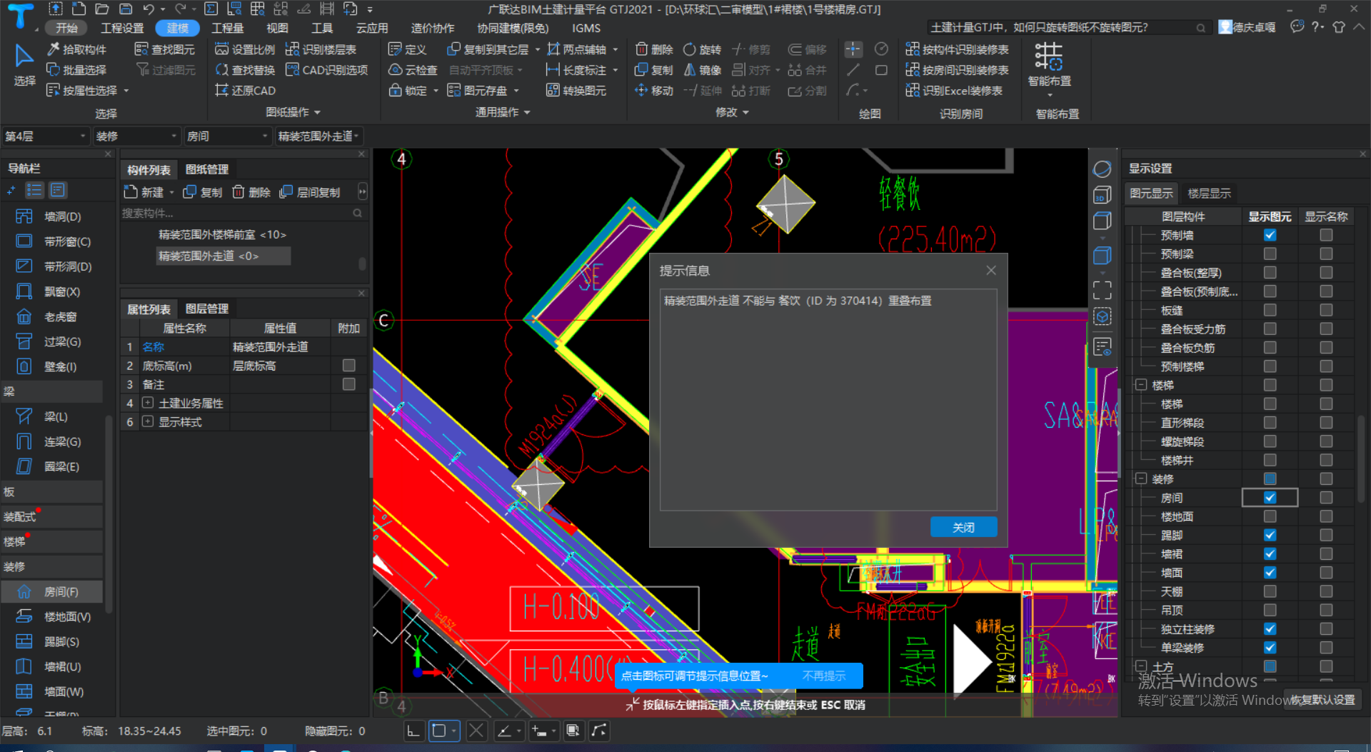The width and height of the screenshot is (1371, 752).
Task: Click the 新建 new component button
Action: pyautogui.click(x=144, y=192)
